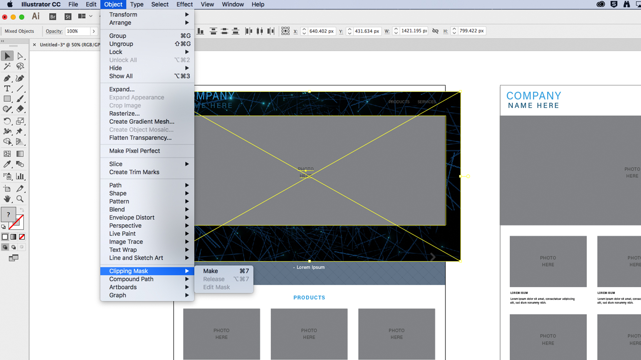Switch to Draw Normal mode
This screenshot has width=641, height=360.
click(5, 247)
